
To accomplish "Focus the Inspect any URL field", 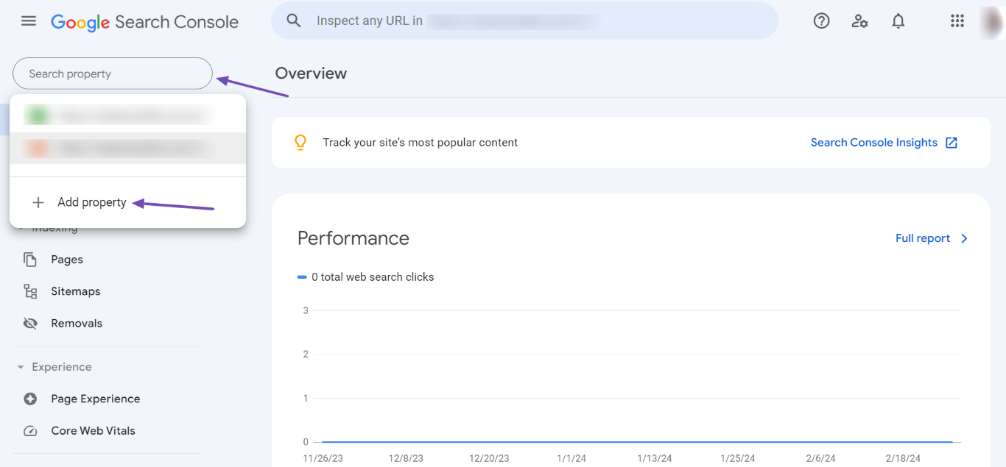I will pyautogui.click(x=524, y=21).
